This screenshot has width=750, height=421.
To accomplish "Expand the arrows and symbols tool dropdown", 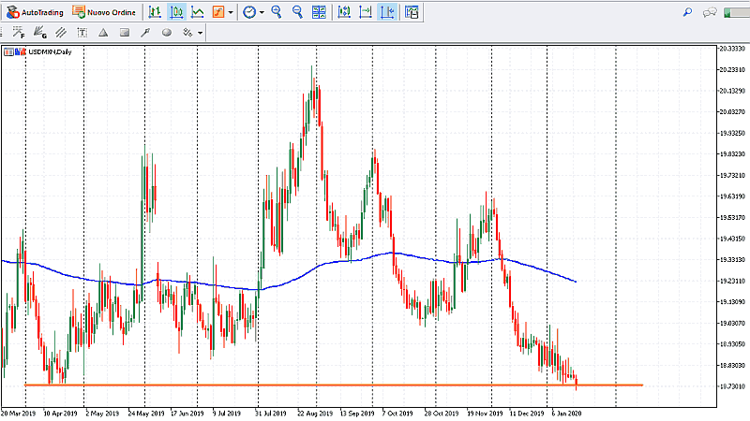I will pos(200,32).
